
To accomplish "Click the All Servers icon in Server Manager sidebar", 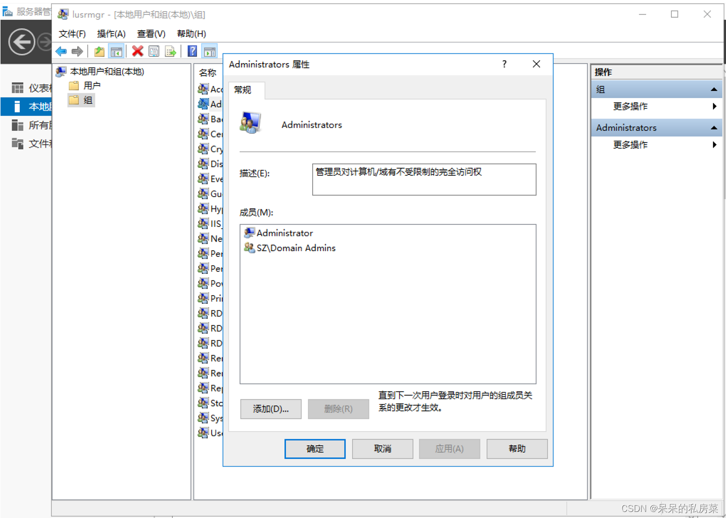I will pos(18,125).
